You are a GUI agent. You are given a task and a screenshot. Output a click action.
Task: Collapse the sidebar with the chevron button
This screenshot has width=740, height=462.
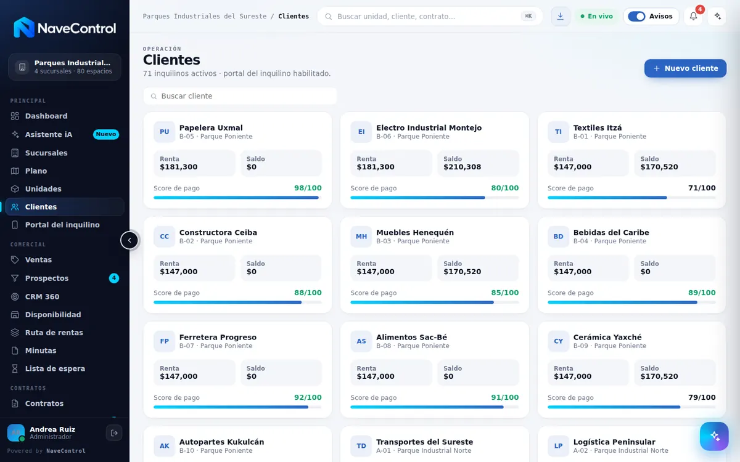click(129, 240)
